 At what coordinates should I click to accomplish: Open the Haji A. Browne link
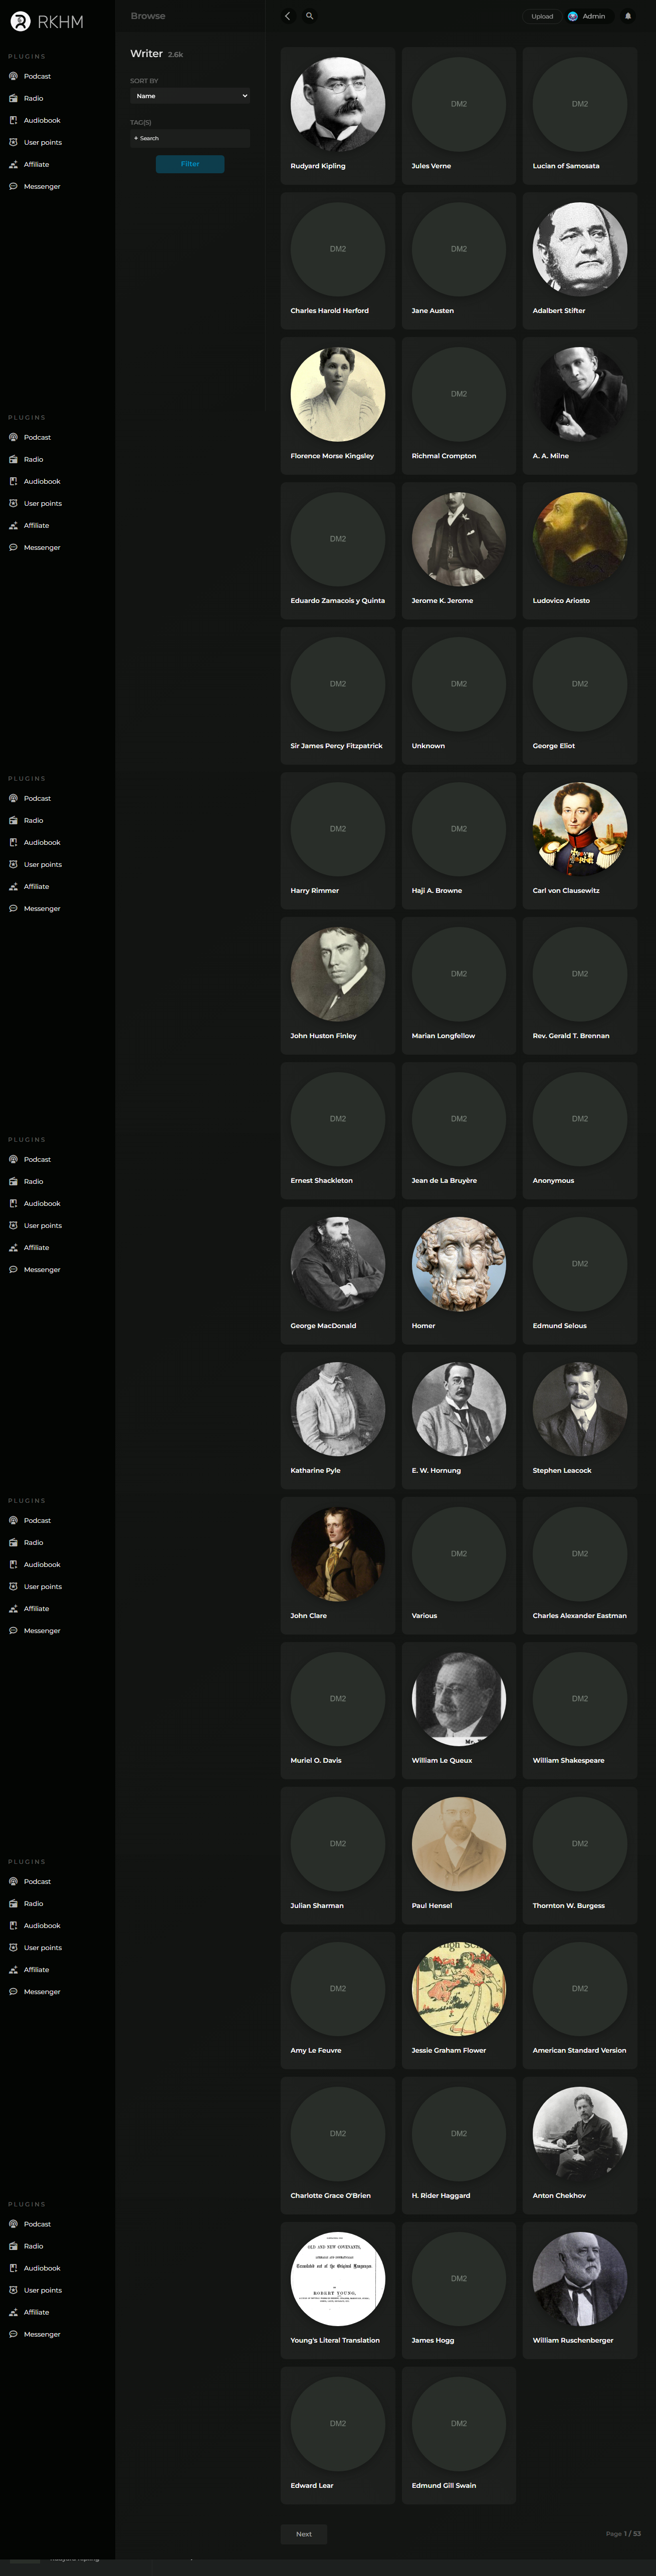coord(437,891)
